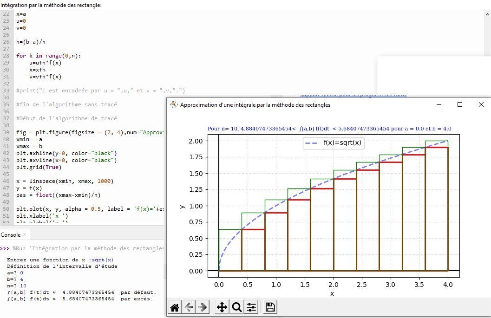Switch to the Console tab
This screenshot has height=318, width=491.
10,235
